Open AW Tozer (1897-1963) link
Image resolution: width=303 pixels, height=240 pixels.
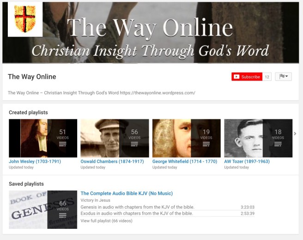click(247, 161)
